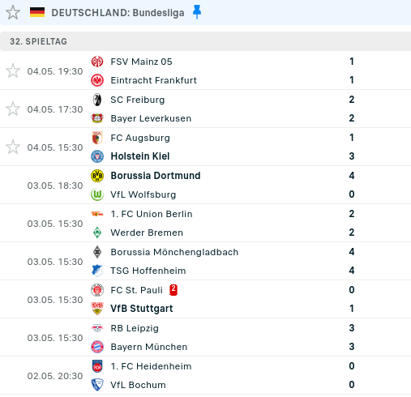
Task: Click the VfB Stuttgart crest icon
Action: click(97, 309)
